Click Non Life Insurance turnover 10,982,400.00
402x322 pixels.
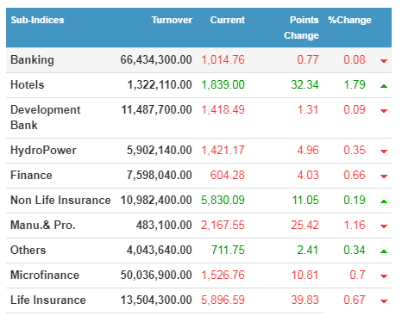tap(156, 200)
